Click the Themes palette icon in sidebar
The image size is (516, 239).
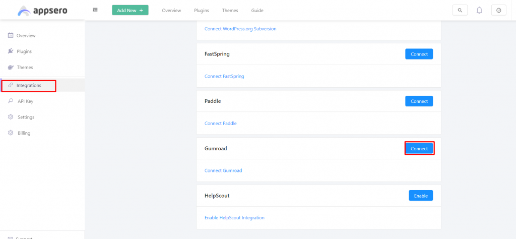tap(11, 67)
